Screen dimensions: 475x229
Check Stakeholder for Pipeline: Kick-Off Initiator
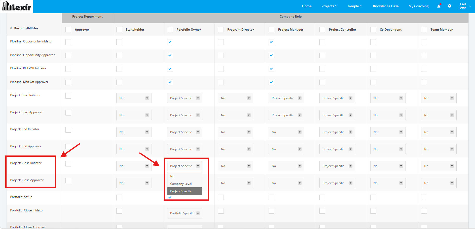pos(119,69)
